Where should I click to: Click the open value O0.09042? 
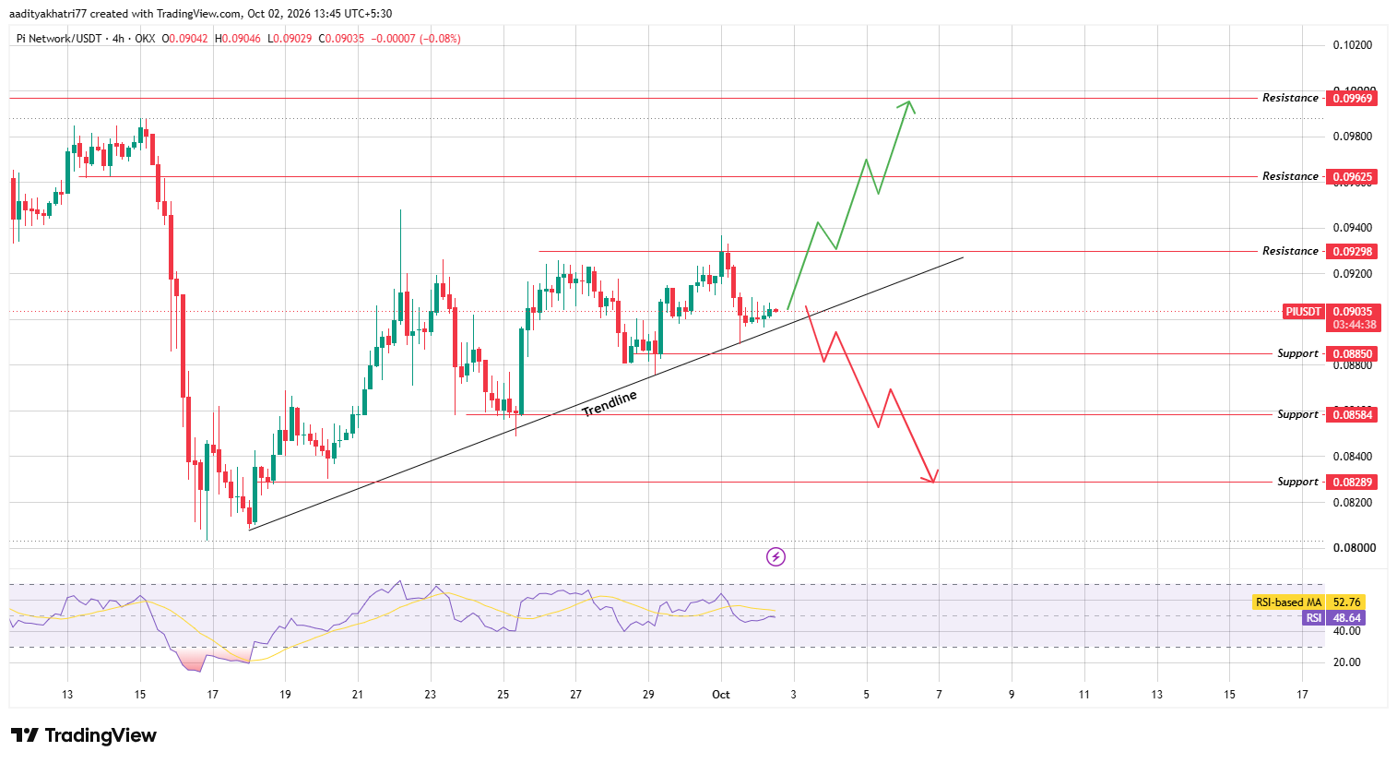point(185,39)
